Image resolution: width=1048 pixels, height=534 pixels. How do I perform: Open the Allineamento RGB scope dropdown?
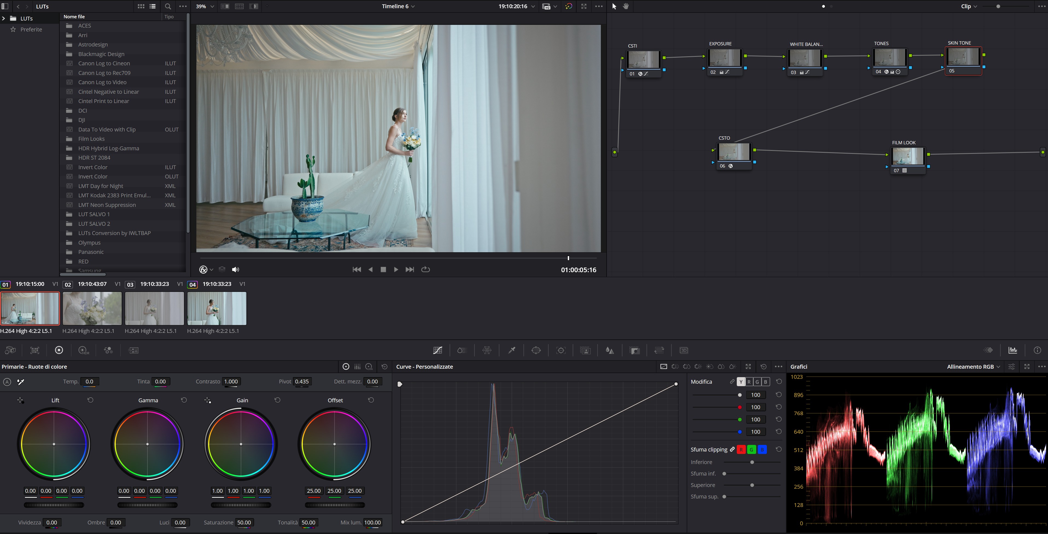(x=973, y=366)
